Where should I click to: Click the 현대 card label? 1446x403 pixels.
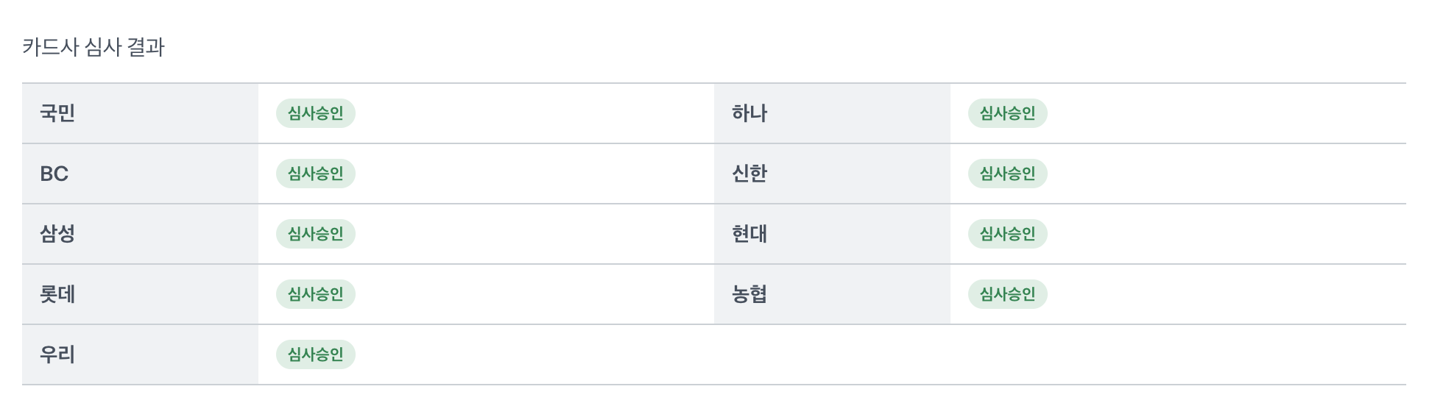(x=750, y=234)
